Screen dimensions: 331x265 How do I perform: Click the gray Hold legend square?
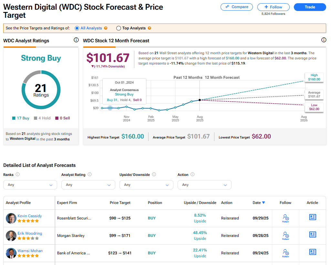pyautogui.click(x=36, y=118)
